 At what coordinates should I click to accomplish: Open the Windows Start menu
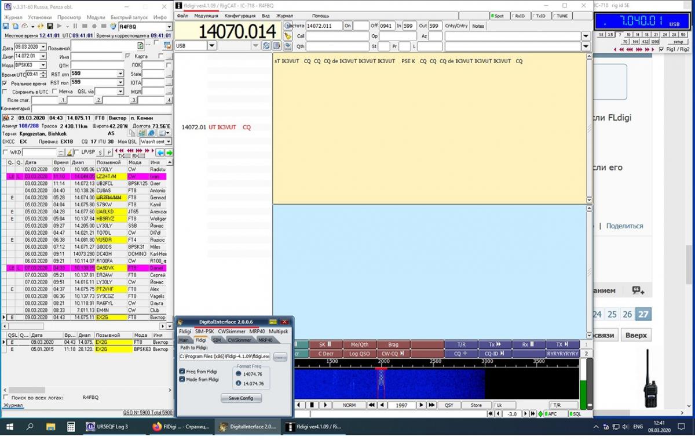10,427
